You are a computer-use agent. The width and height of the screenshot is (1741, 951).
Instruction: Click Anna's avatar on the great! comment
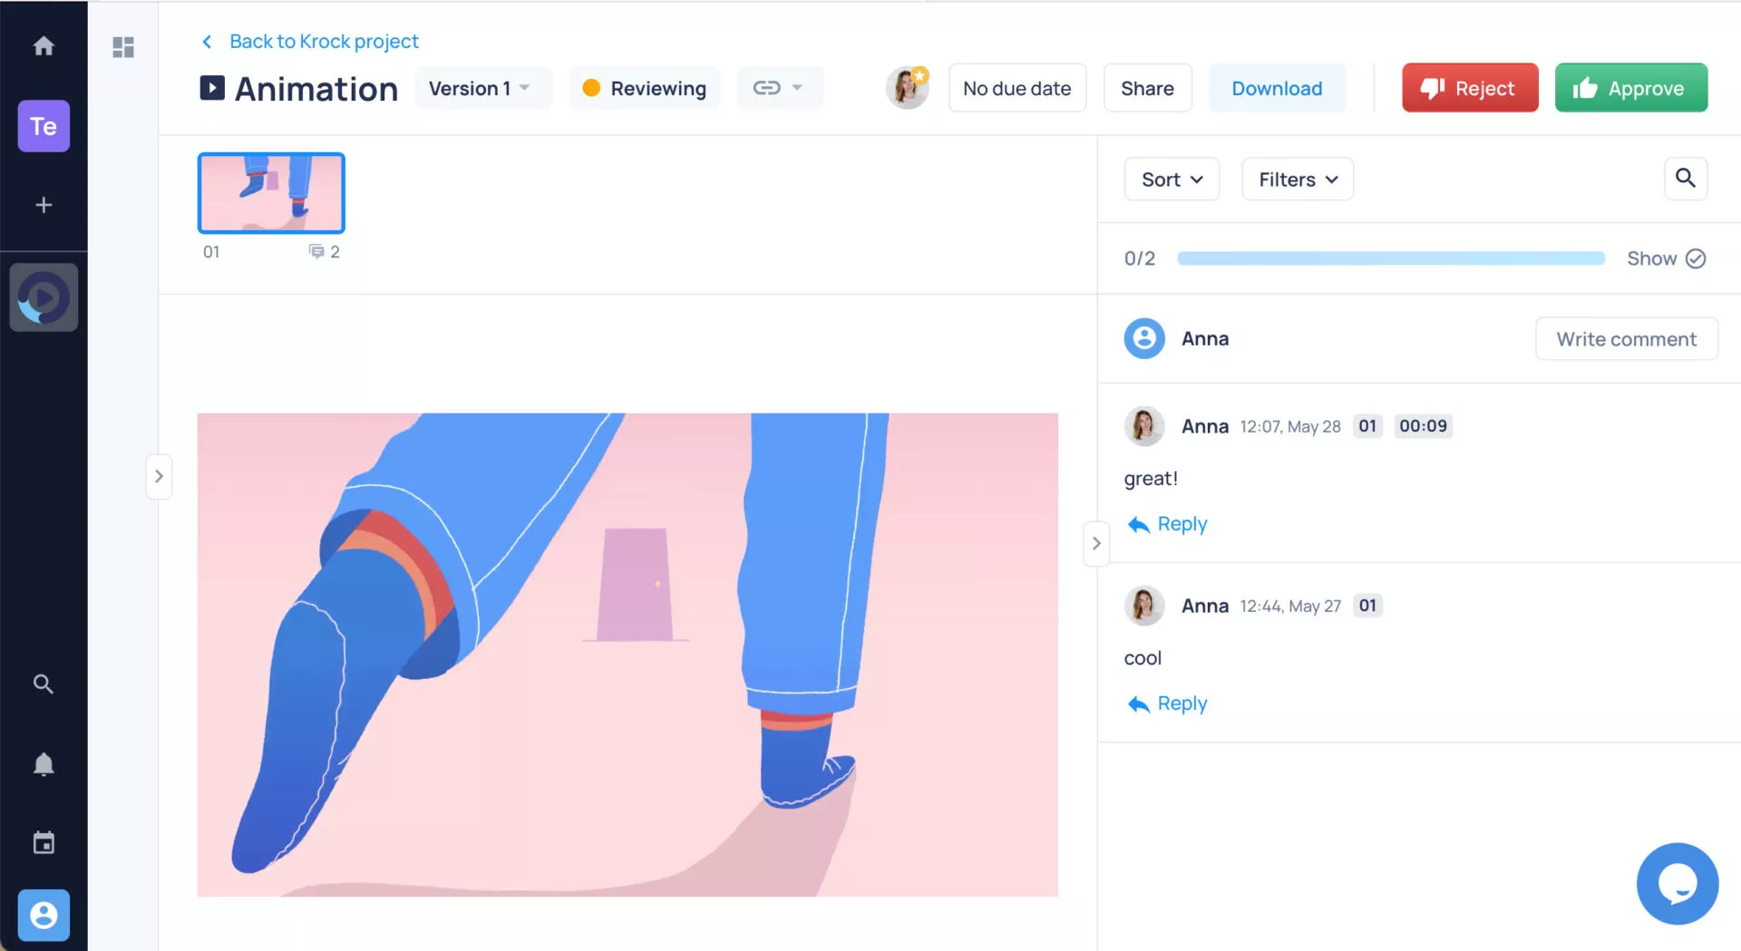click(1144, 426)
